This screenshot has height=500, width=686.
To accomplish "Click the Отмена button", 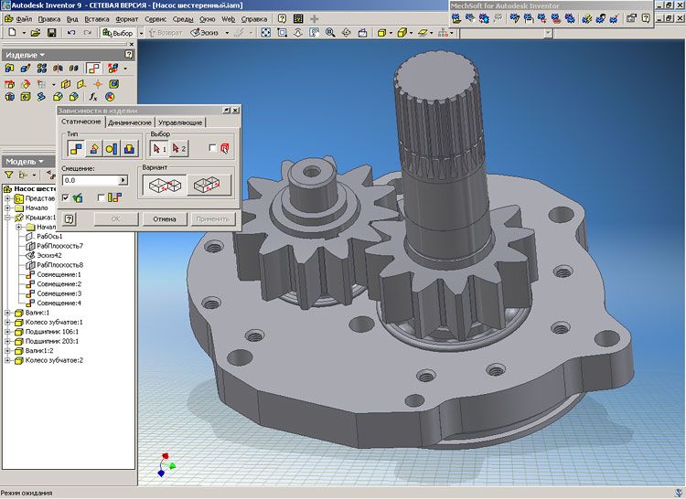I will pos(165,219).
